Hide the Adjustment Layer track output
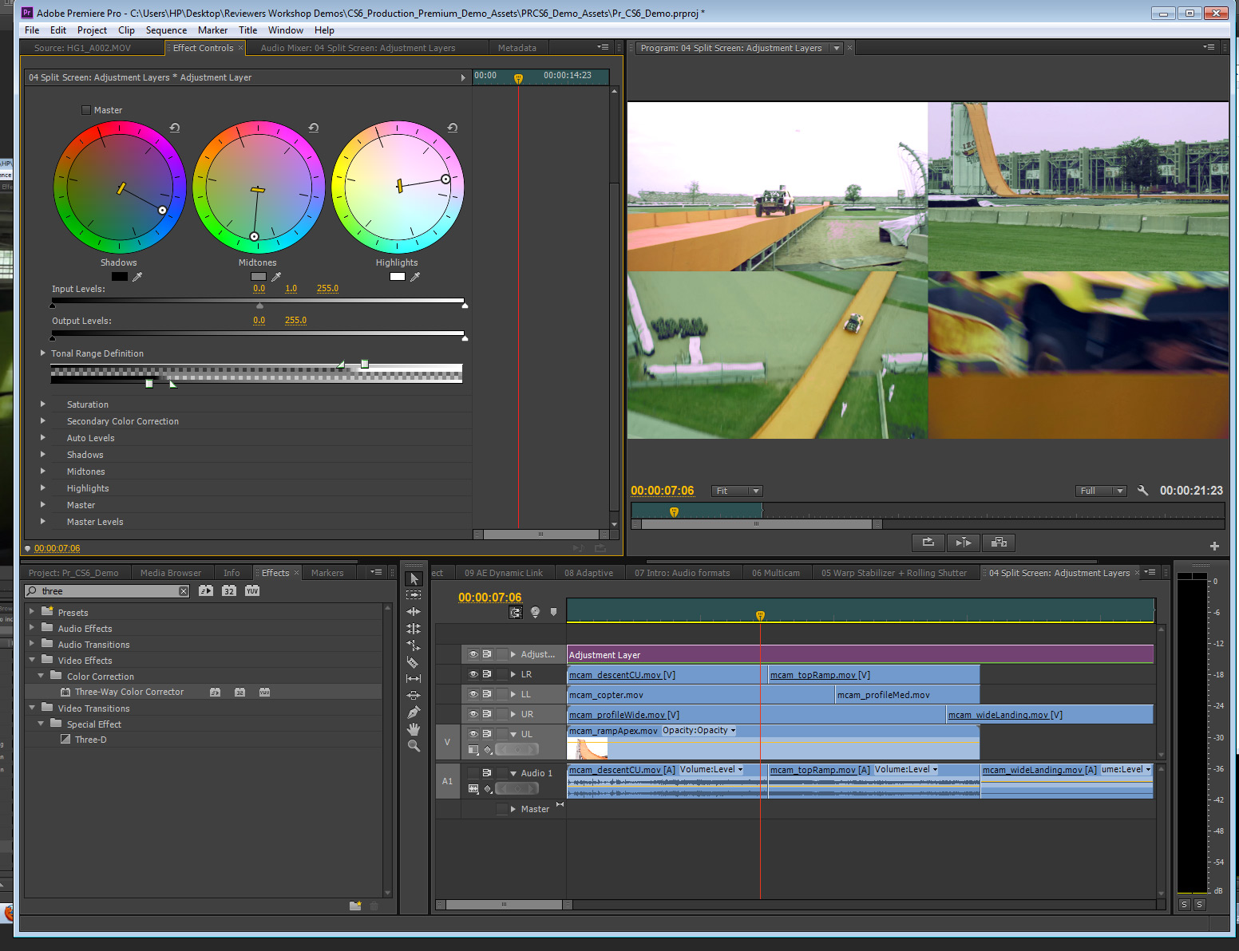This screenshot has height=951, width=1239. [x=473, y=654]
